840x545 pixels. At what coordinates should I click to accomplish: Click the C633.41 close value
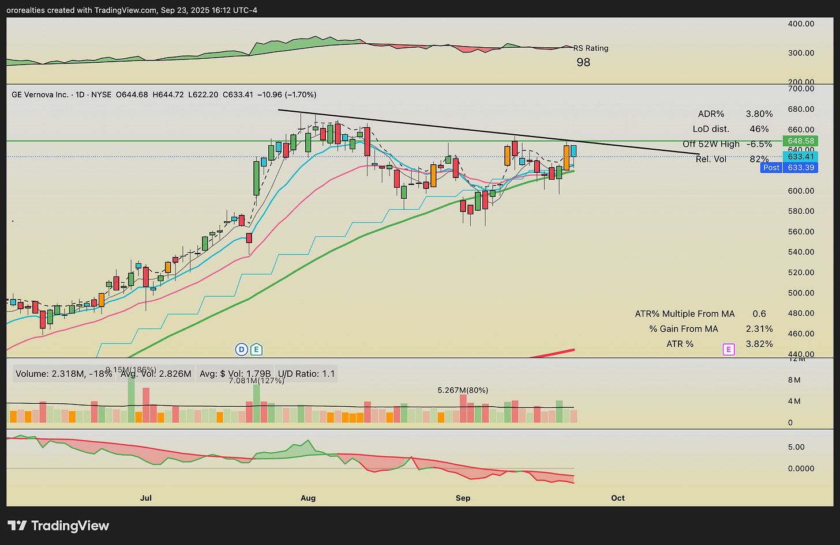click(x=238, y=94)
